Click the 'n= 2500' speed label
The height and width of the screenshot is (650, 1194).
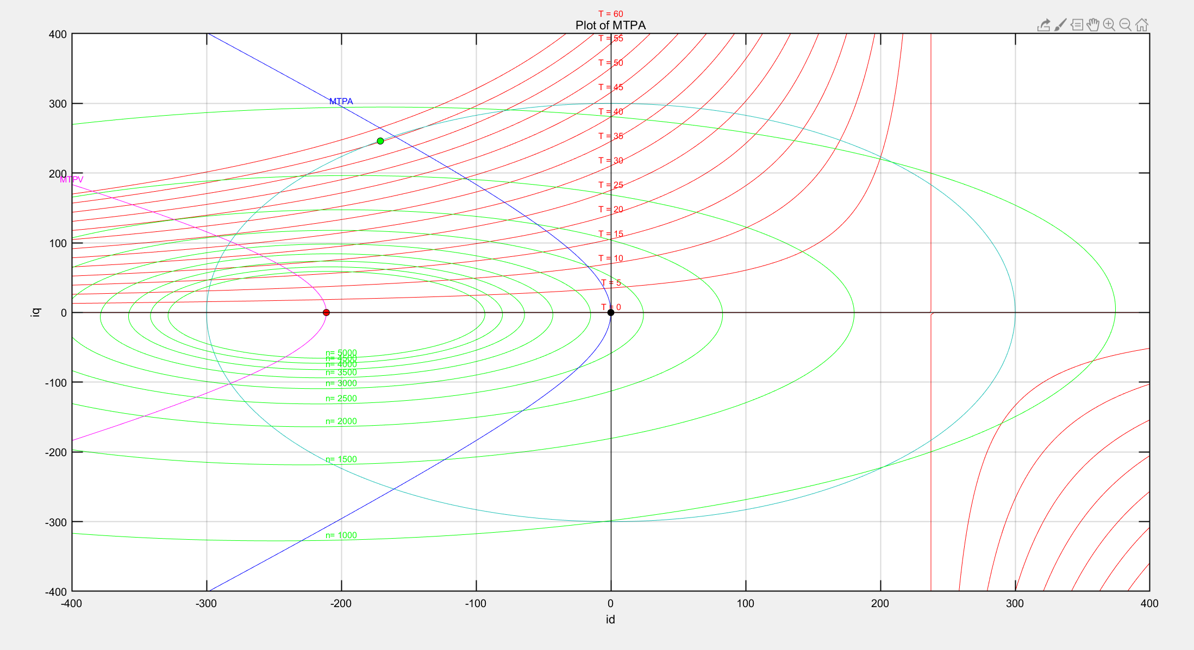[x=341, y=399]
